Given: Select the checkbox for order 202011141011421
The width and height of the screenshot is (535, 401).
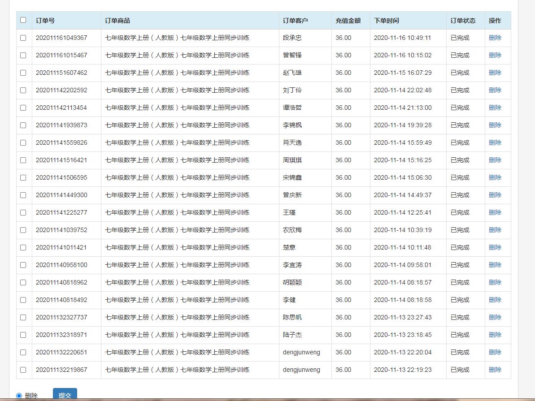Looking at the screenshot, I should (x=23, y=248).
